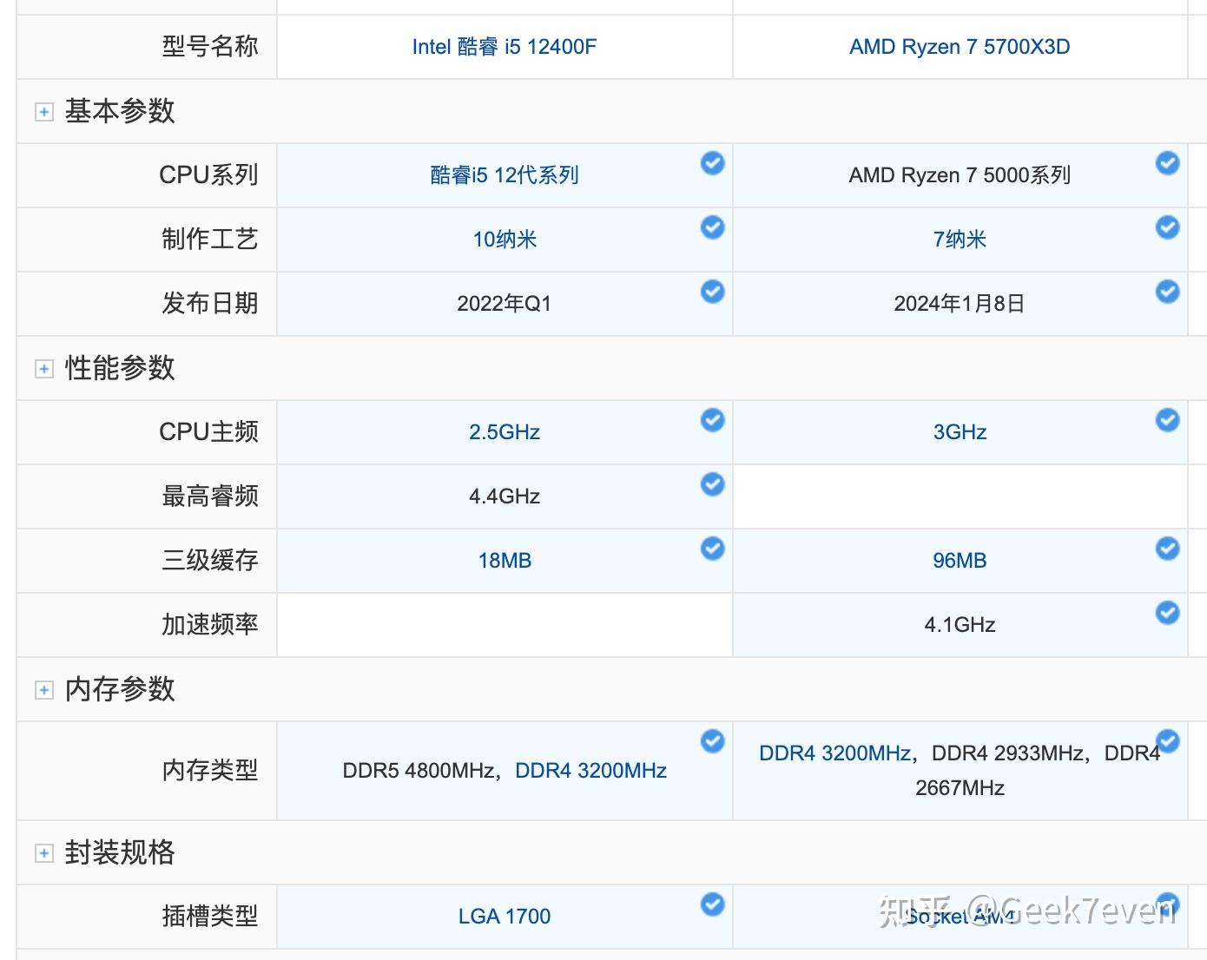Click check badge beside LGA 1700
The image size is (1207, 960).
[713, 904]
